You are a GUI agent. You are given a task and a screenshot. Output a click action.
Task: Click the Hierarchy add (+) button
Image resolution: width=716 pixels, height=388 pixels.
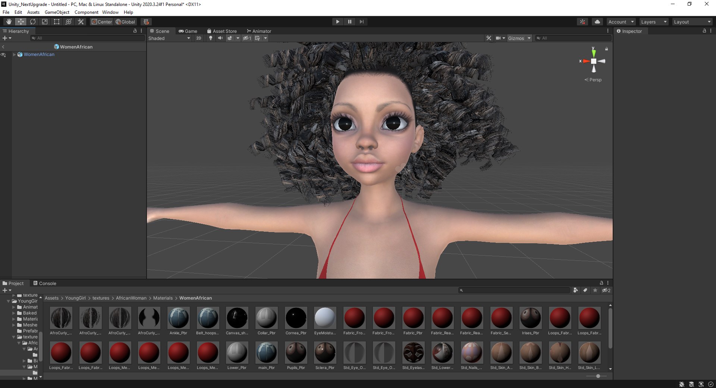[x=7, y=38]
